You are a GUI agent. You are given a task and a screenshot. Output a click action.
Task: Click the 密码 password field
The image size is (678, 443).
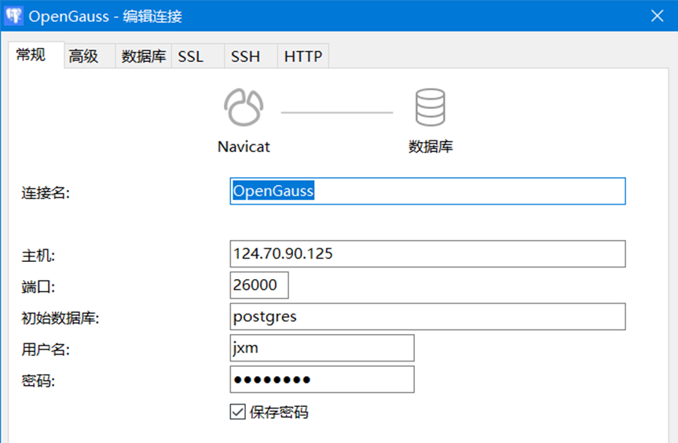pyautogui.click(x=322, y=379)
